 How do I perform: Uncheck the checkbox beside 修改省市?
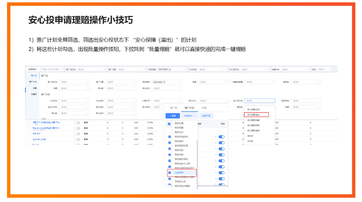click(170, 143)
